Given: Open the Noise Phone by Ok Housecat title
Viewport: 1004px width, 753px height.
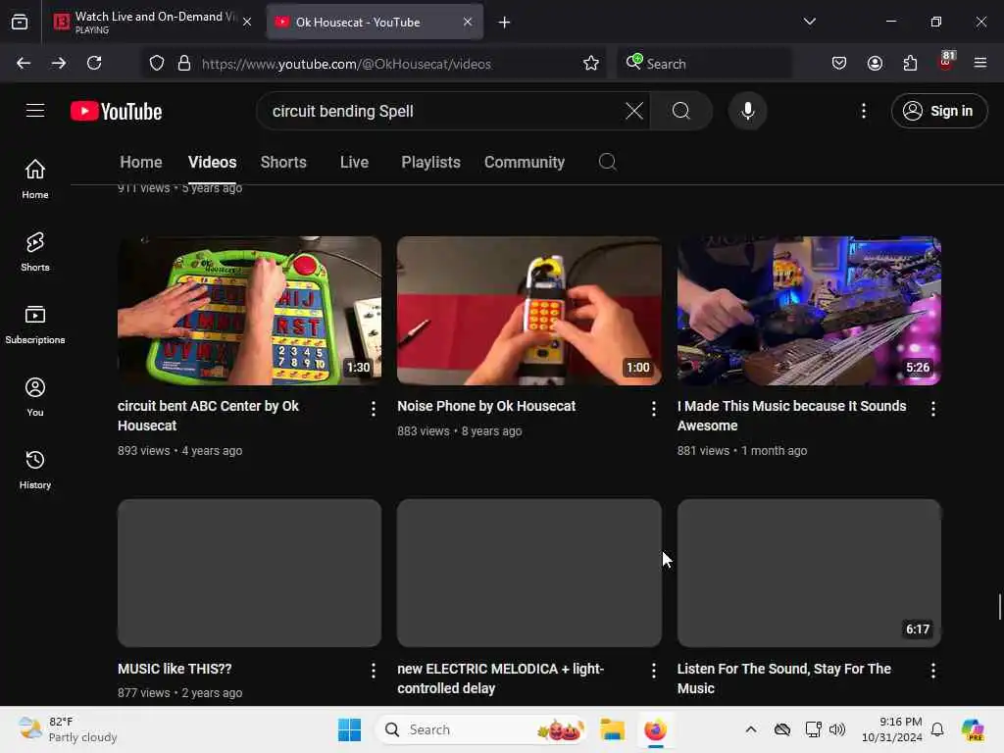Looking at the screenshot, I should pos(486,406).
